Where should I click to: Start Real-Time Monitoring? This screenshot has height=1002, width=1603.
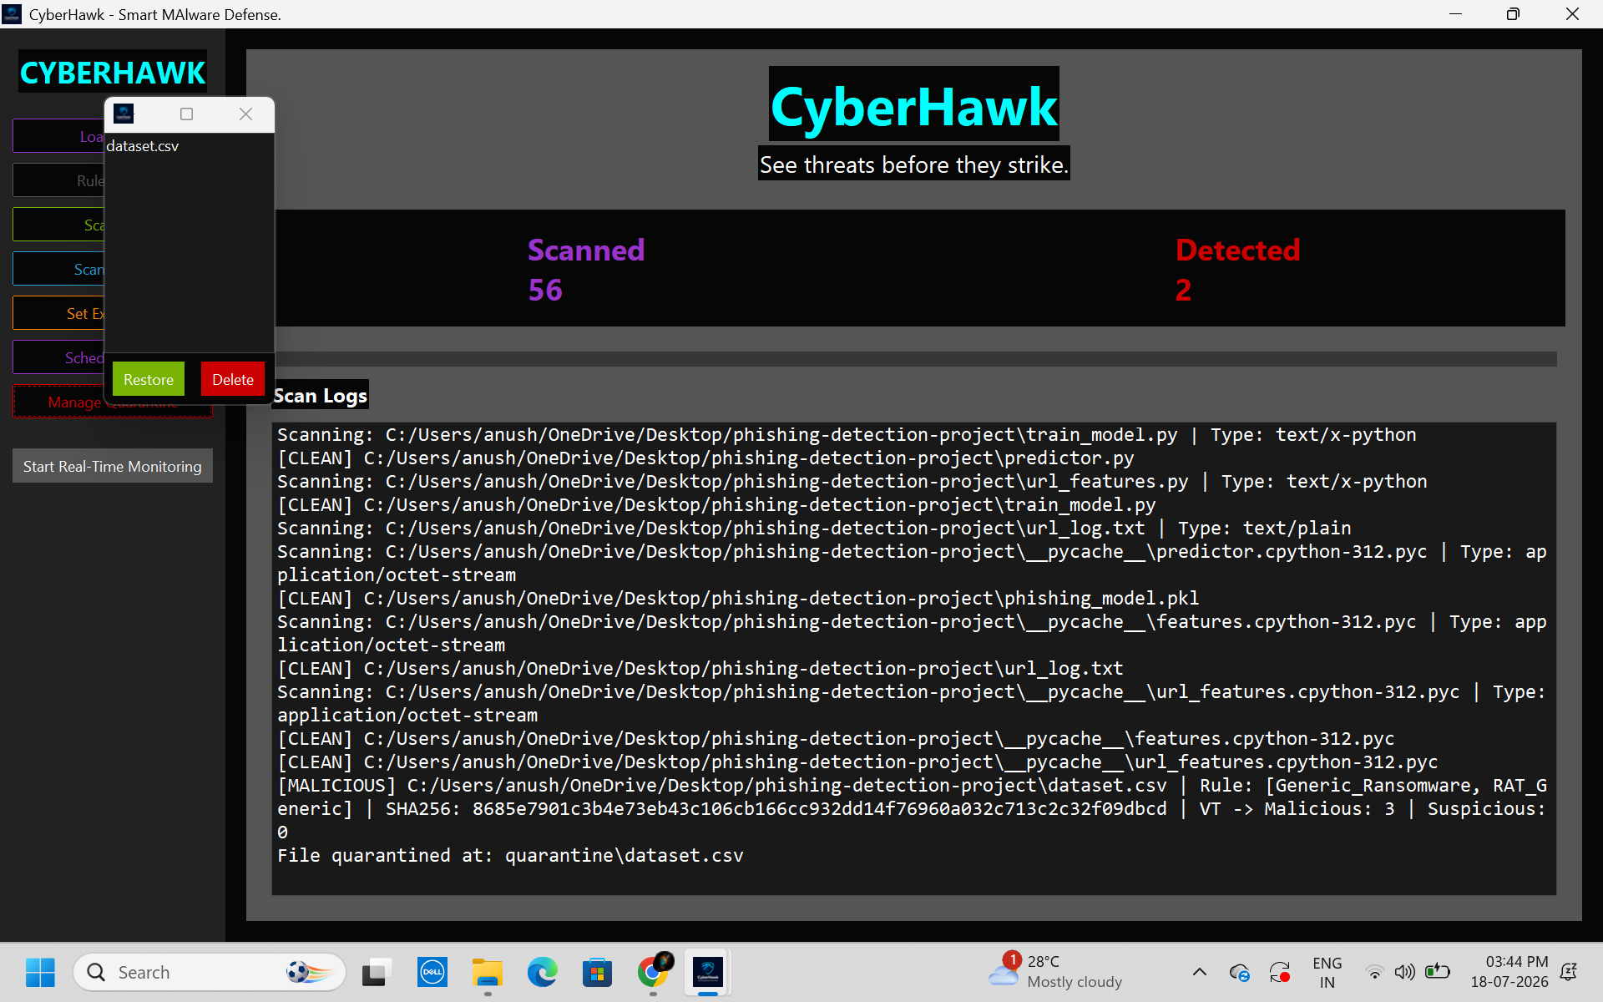click(113, 466)
